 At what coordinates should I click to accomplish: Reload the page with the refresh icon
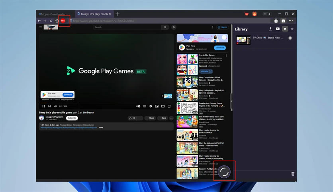(x=51, y=21)
